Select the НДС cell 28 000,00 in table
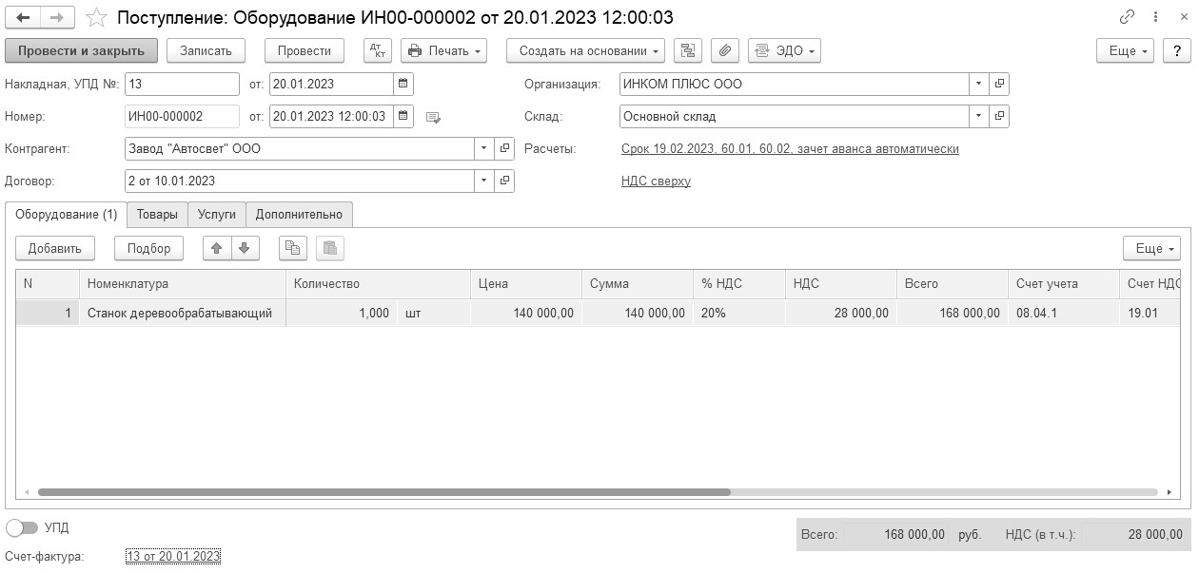1199x573 pixels. click(841, 313)
